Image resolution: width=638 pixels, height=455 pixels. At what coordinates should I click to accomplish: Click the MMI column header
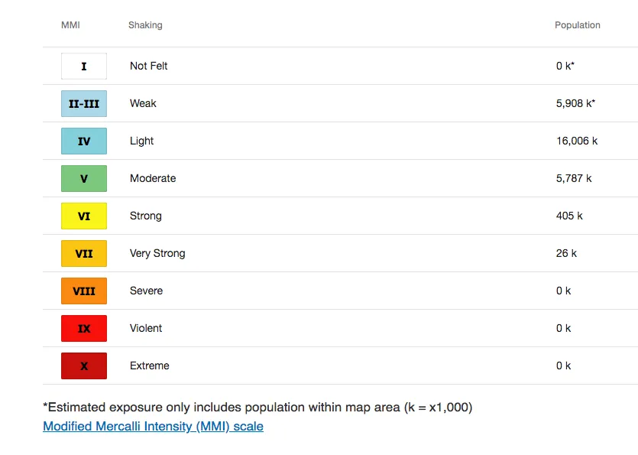(70, 25)
